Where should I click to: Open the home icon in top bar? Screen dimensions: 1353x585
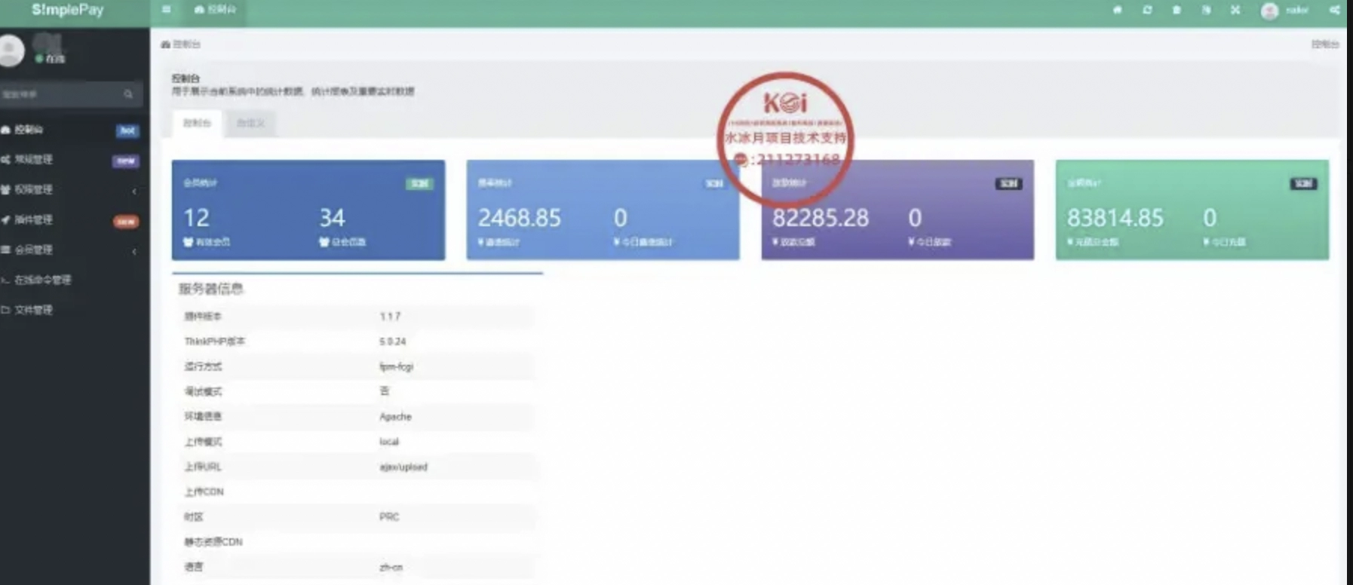1117,10
